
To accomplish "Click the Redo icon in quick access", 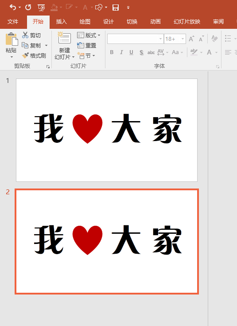I will click(28, 8).
